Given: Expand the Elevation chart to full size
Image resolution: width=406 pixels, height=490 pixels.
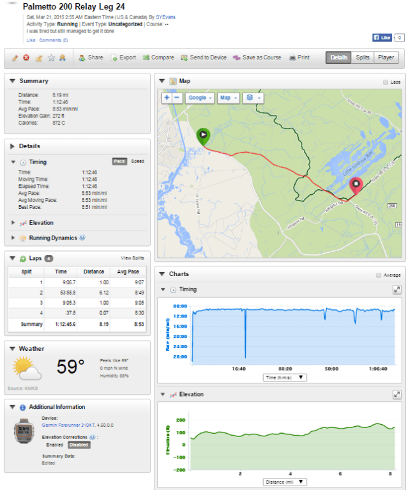Looking at the screenshot, I should (396, 395).
